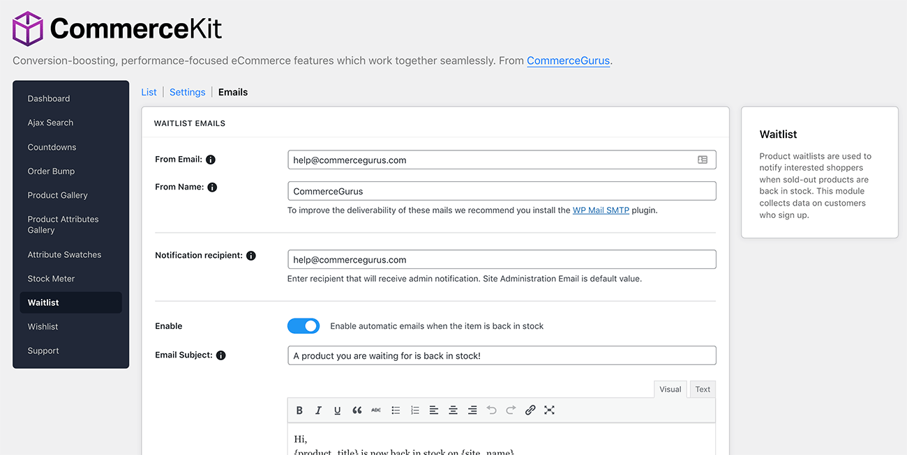Click info icon next to From Email

(x=211, y=160)
